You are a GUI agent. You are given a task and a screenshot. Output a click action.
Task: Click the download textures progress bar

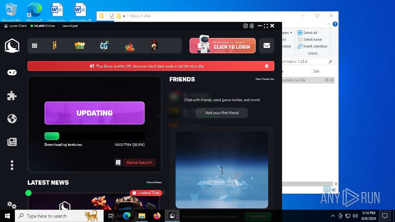(94, 136)
